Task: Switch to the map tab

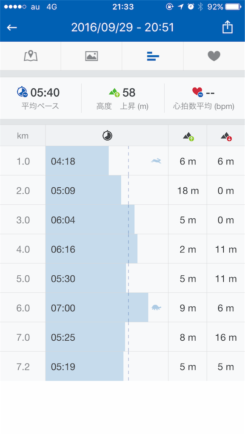Action: point(31,56)
